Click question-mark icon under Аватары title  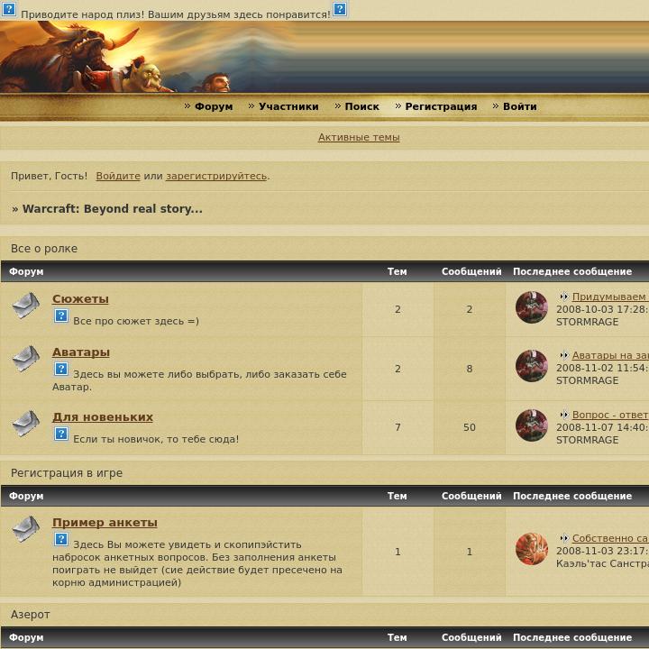click(61, 369)
